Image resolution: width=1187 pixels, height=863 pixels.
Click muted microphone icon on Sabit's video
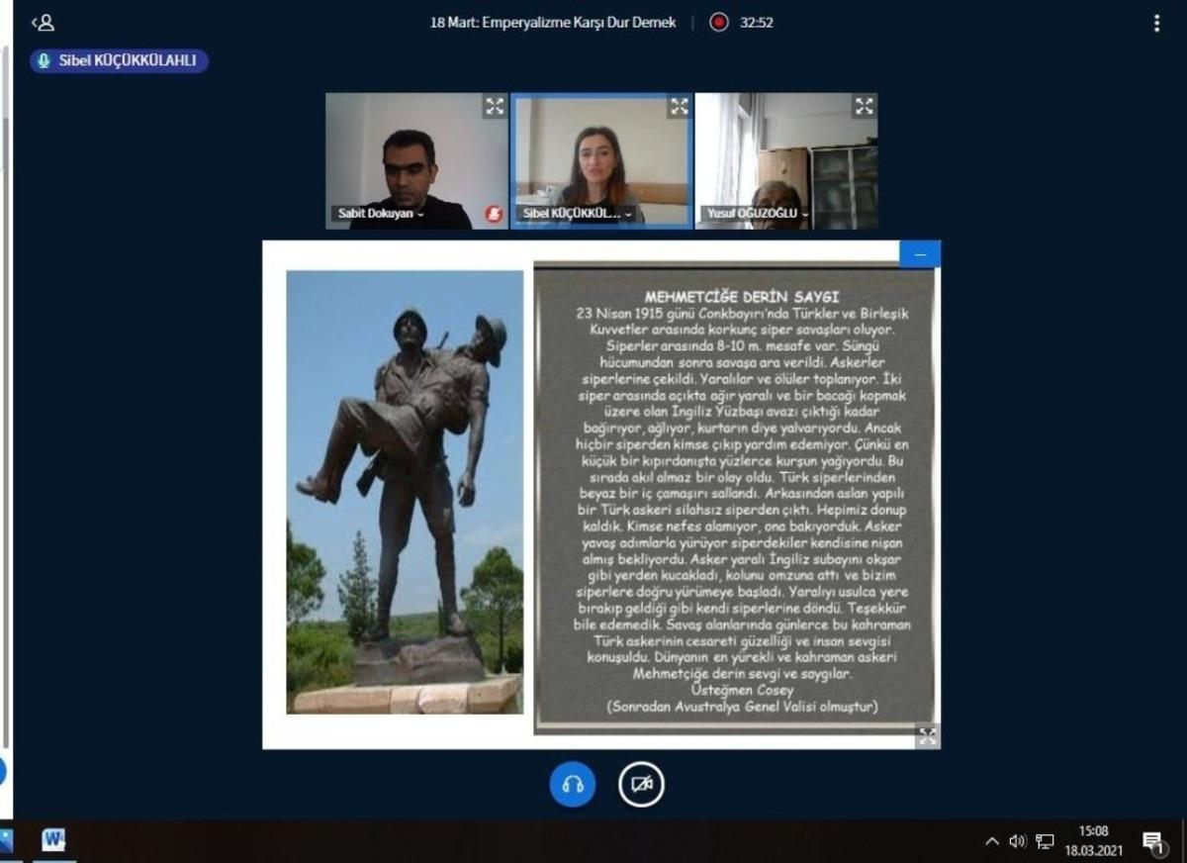(x=493, y=214)
